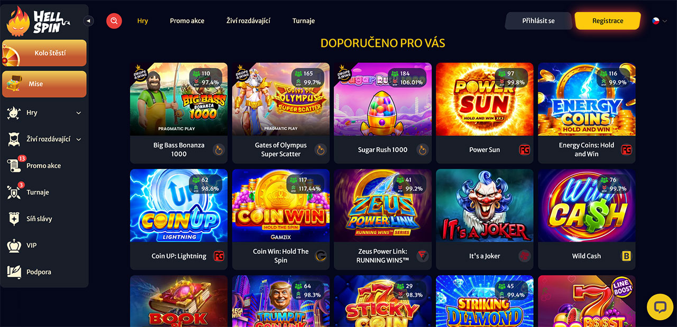Expand the Hry sidebar chevron
This screenshot has width=677, height=327.
(x=79, y=113)
